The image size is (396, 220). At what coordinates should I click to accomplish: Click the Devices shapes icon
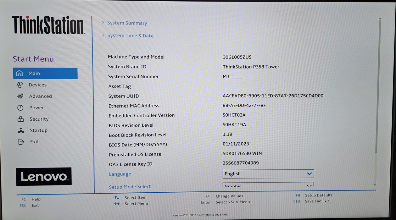[x=20, y=85]
